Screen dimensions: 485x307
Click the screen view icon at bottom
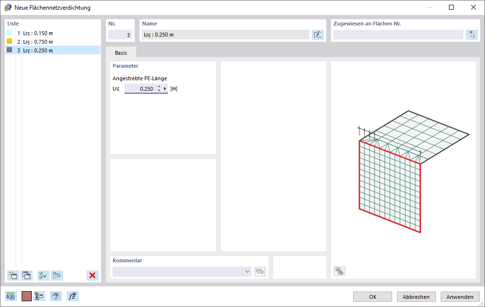[56, 296]
